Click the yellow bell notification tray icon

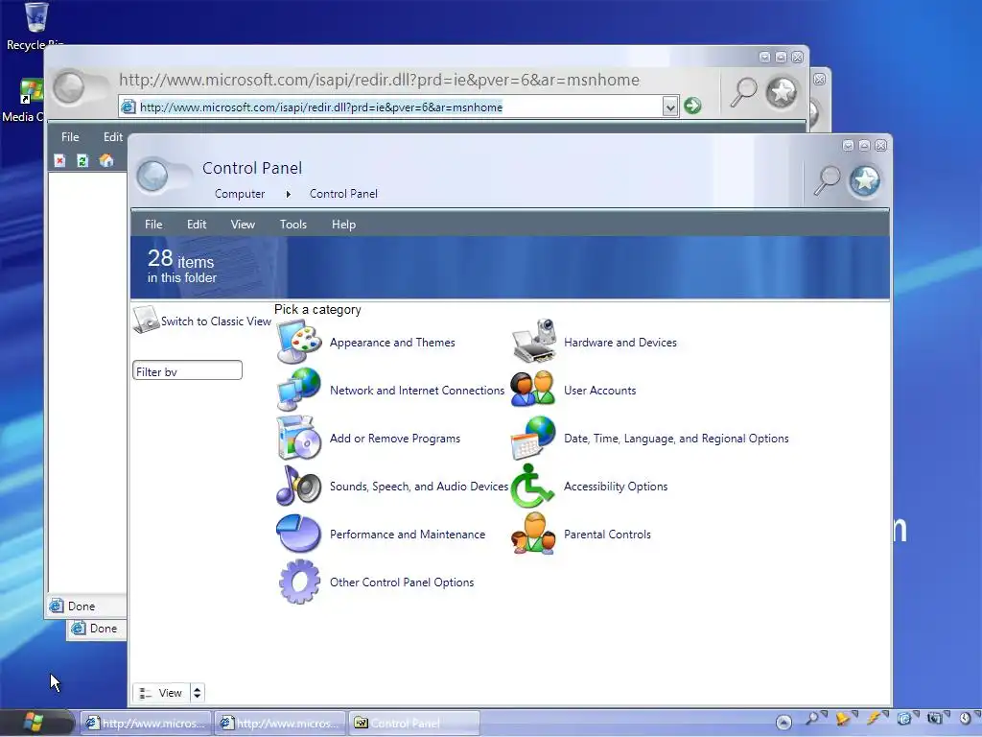tap(843, 719)
